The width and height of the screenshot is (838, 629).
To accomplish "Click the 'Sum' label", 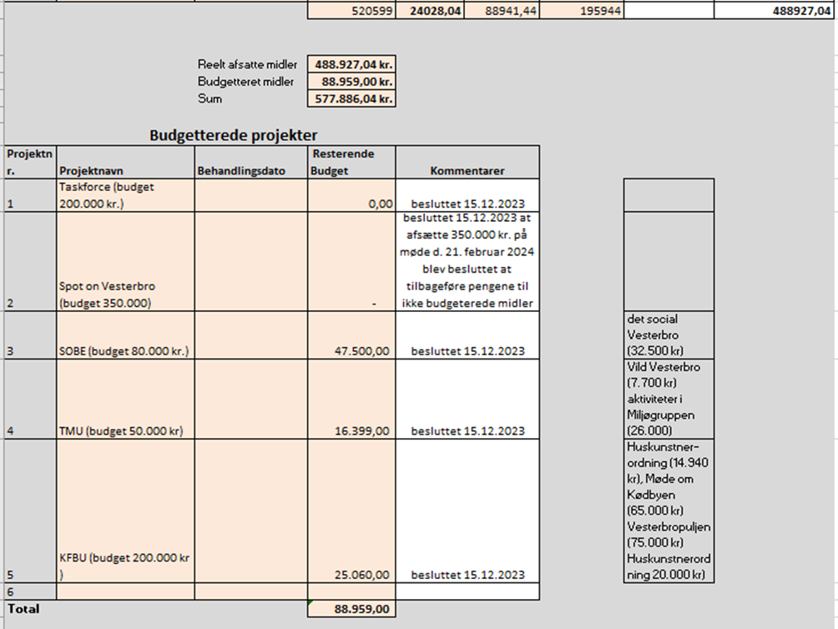I will click(x=209, y=98).
